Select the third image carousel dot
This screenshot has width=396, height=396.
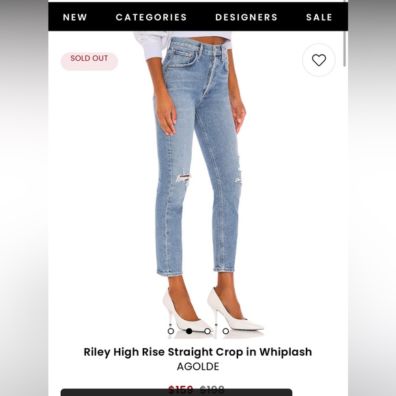[208, 331]
